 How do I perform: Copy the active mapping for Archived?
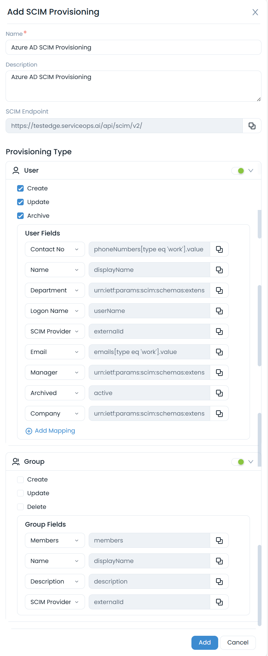point(219,393)
